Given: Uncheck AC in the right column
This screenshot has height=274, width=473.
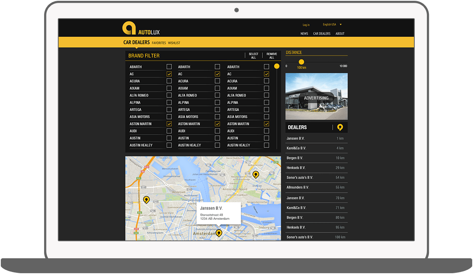Looking at the screenshot, I should (266, 74).
